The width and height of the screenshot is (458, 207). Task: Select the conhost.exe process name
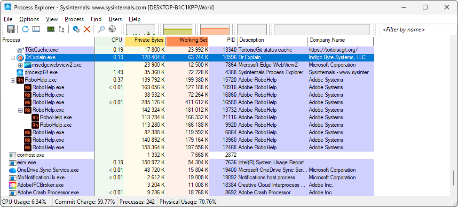click(x=31, y=155)
